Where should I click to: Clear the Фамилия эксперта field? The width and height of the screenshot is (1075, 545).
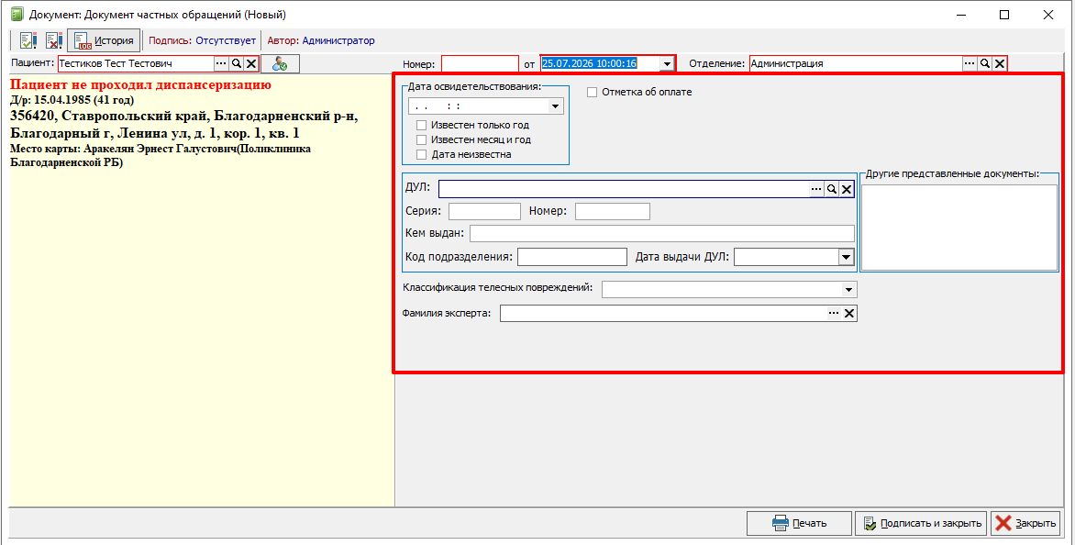tap(848, 313)
